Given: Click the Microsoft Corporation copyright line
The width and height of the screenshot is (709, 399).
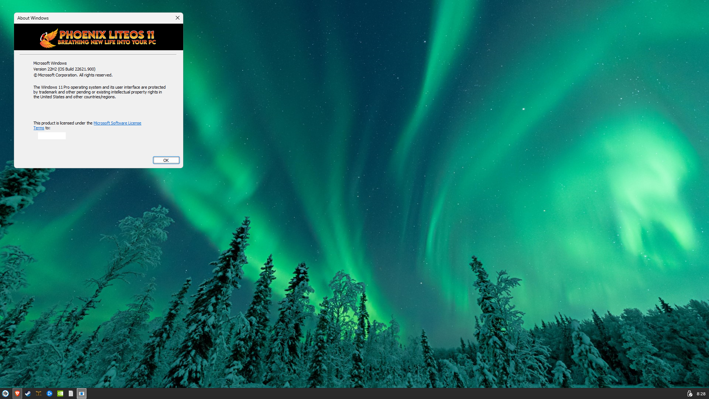Looking at the screenshot, I should coord(73,75).
